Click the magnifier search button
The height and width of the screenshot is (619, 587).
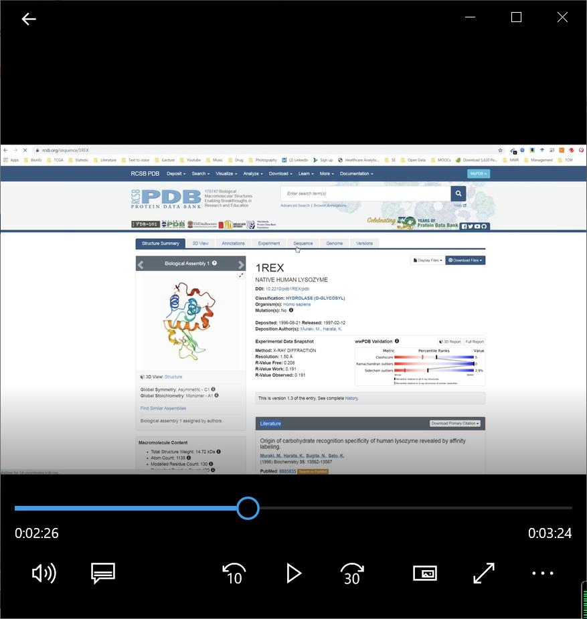(458, 193)
